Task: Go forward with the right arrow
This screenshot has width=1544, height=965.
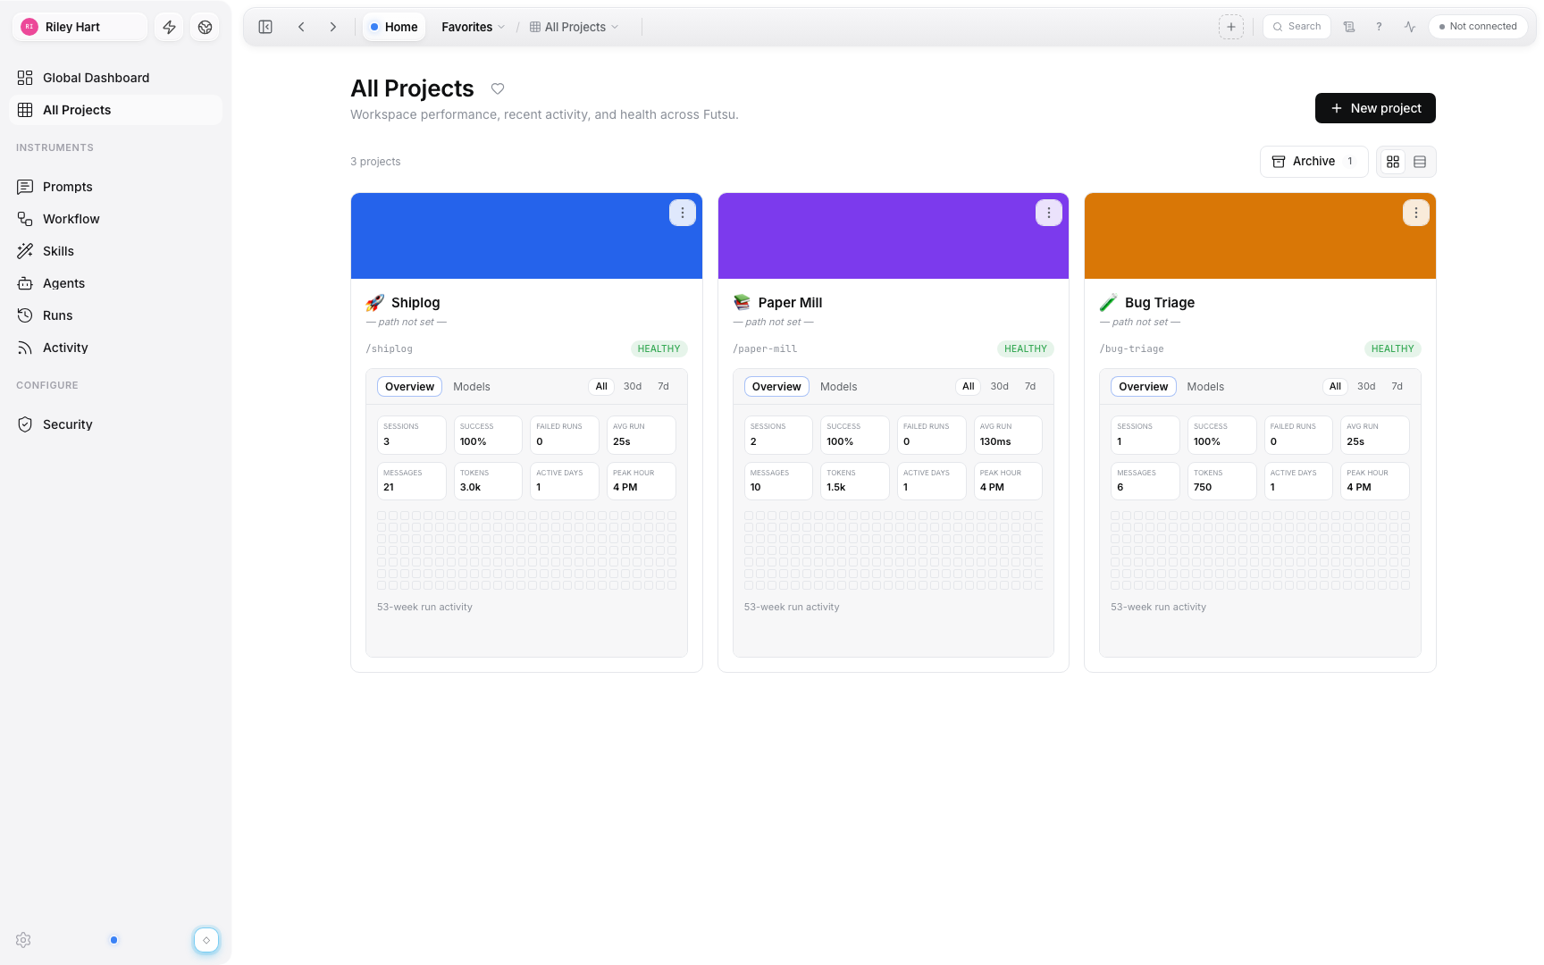Action: pyautogui.click(x=332, y=27)
